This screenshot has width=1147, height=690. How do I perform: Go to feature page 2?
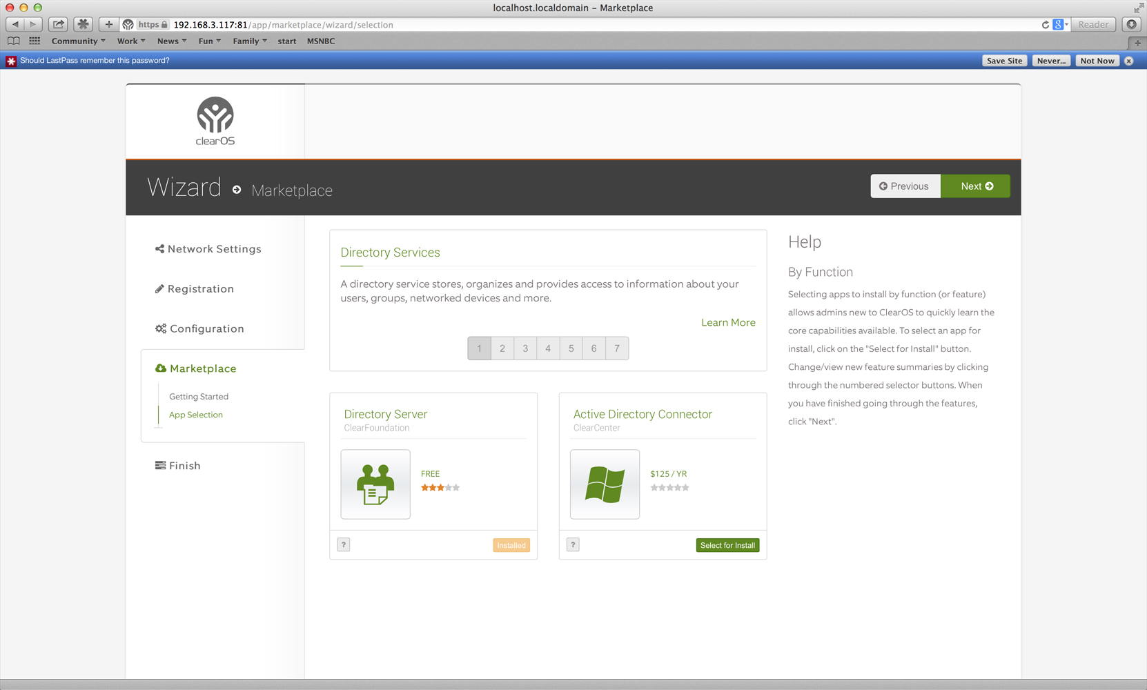point(502,348)
